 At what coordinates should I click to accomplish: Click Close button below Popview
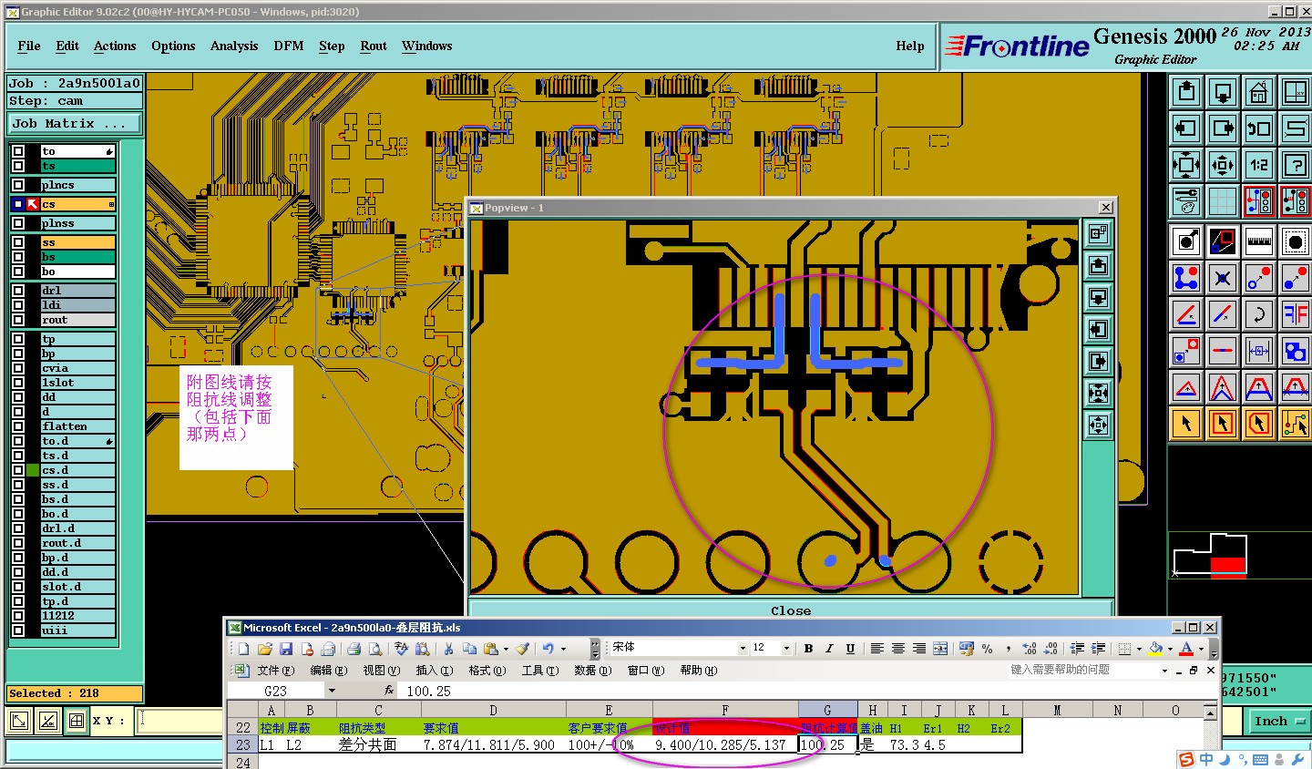coord(791,610)
